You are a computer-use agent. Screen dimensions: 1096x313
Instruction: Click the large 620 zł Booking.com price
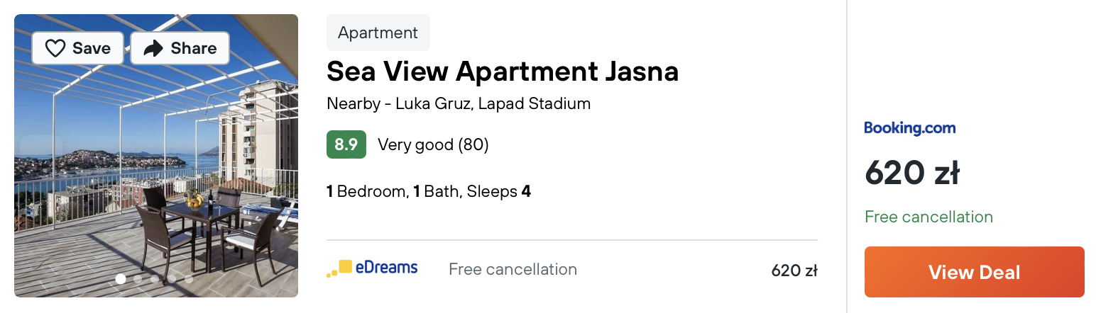tap(912, 173)
